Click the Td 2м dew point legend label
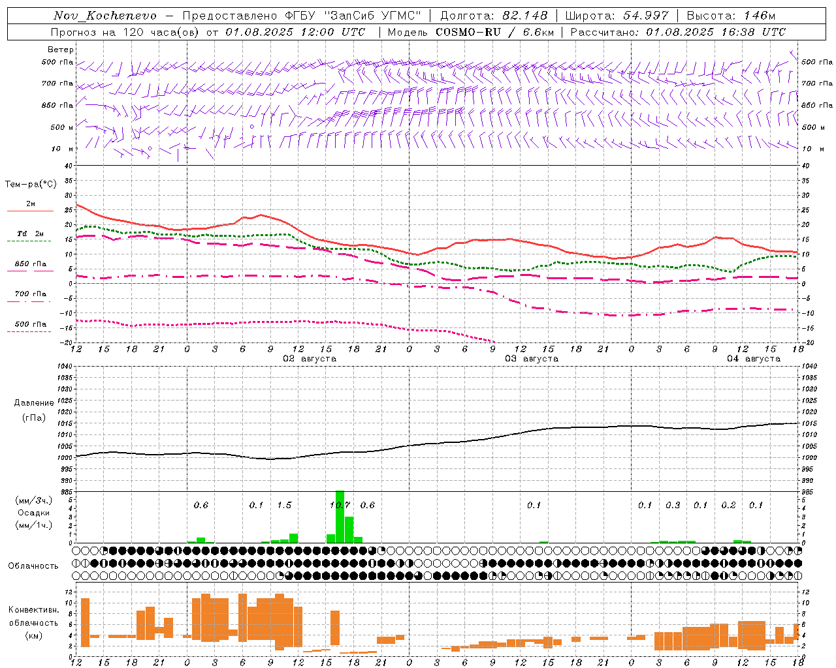 30,234
